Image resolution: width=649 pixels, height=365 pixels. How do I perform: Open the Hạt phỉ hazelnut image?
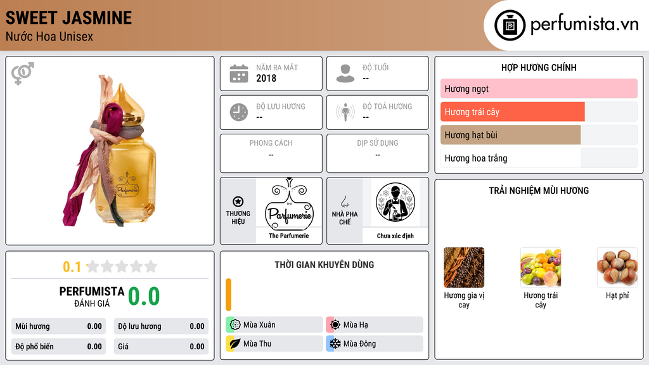(617, 267)
